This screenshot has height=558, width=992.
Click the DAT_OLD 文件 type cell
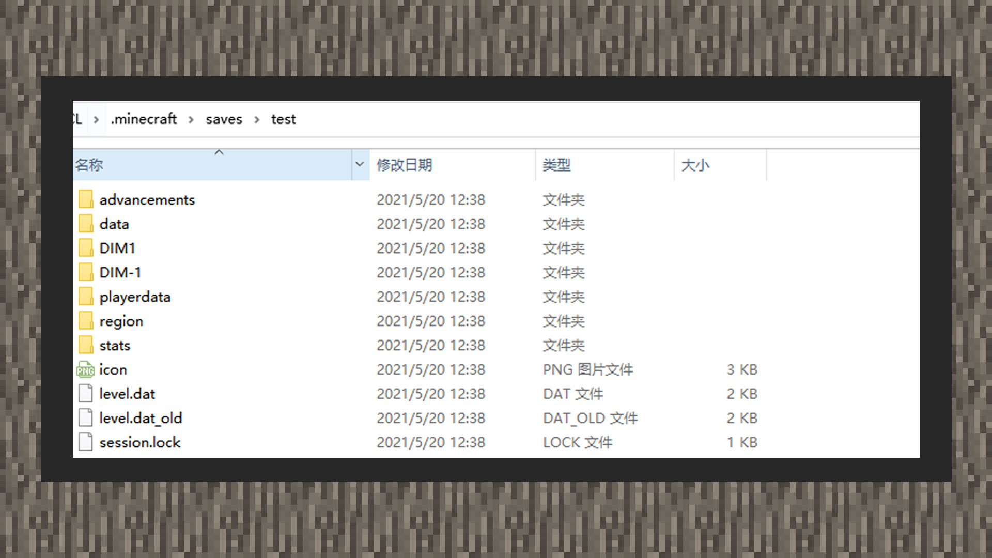[x=591, y=419]
